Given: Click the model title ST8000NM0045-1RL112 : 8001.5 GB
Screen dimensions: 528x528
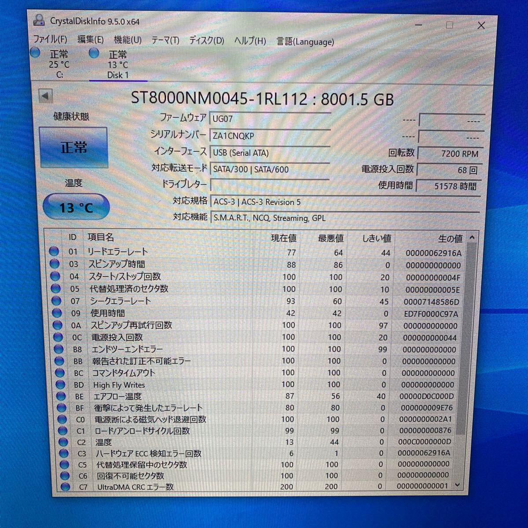Looking at the screenshot, I should tap(262, 99).
